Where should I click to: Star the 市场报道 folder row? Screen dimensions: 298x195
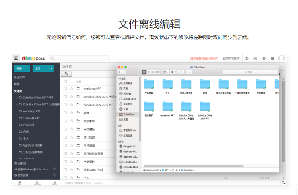[x=72, y=145]
